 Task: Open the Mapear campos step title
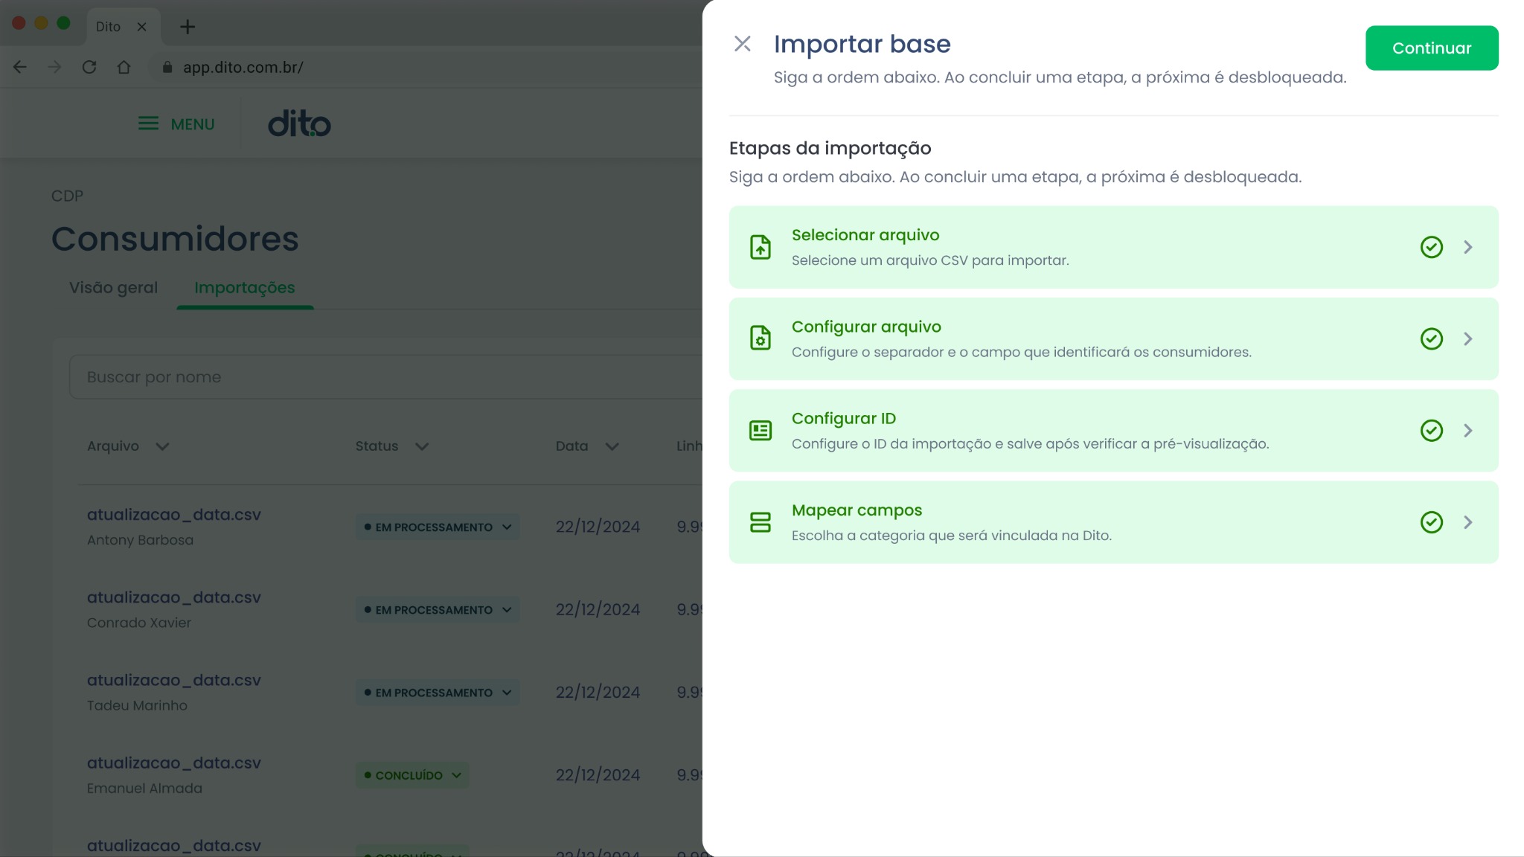pyautogui.click(x=857, y=510)
